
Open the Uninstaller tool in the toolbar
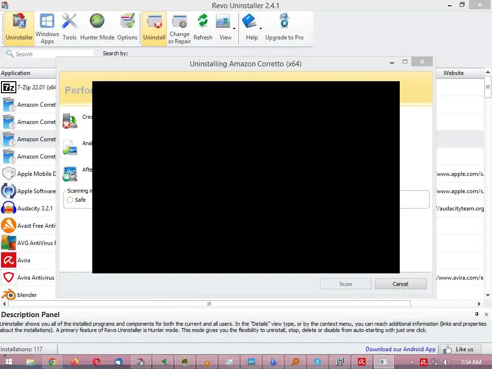point(19,28)
